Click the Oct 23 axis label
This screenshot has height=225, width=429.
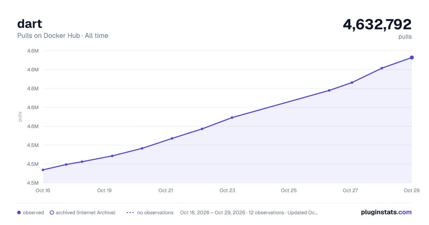pyautogui.click(x=227, y=190)
